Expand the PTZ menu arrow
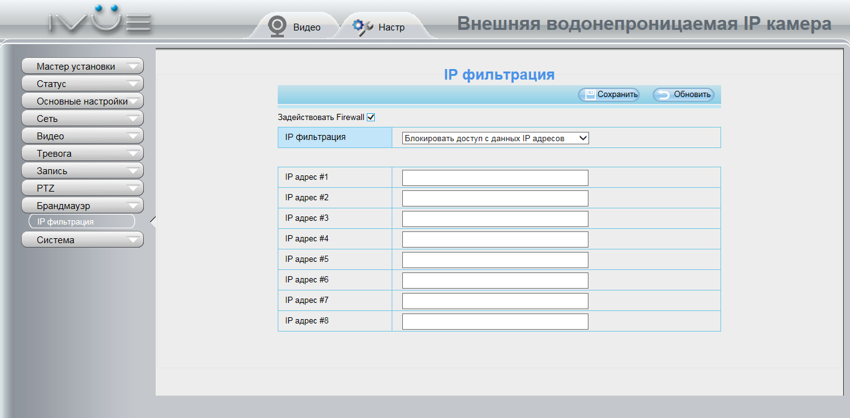850x418 pixels. click(133, 188)
